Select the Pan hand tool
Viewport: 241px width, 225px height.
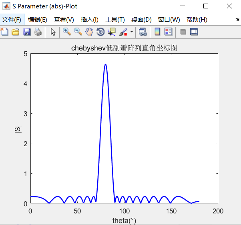(x=89, y=32)
